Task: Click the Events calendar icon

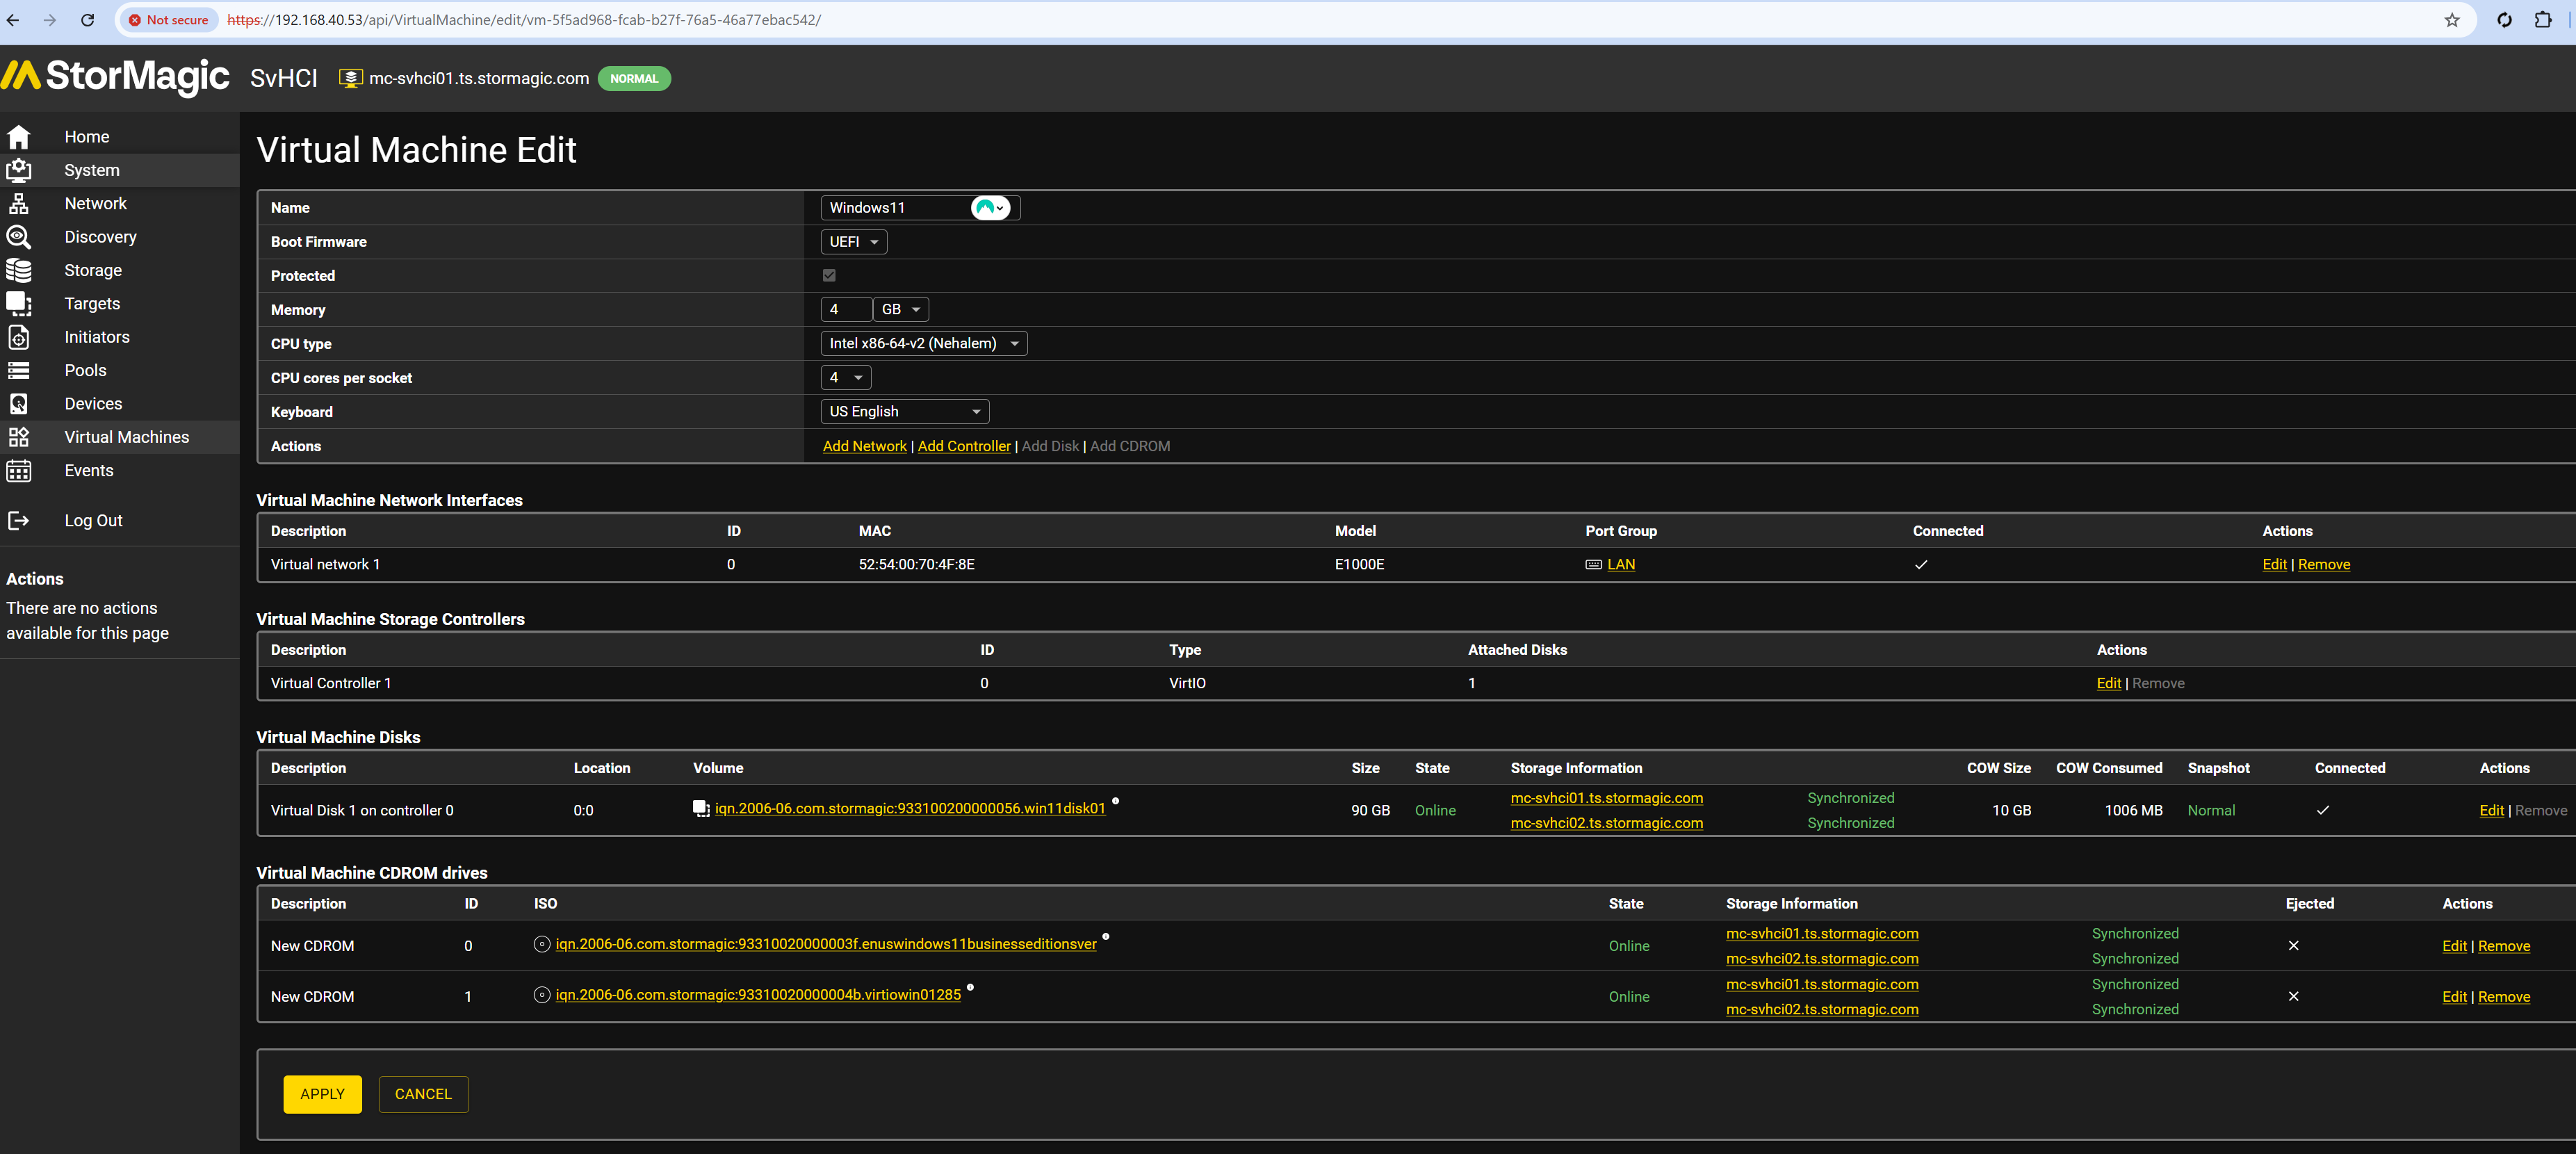Action: point(19,470)
